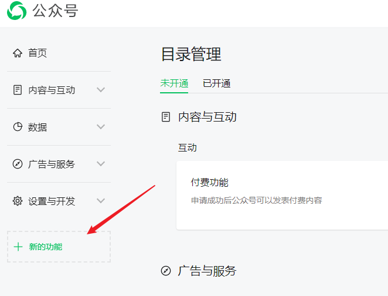Expand the 设置与开发 sidebar chevron
This screenshot has height=296, width=388.
coord(101,201)
